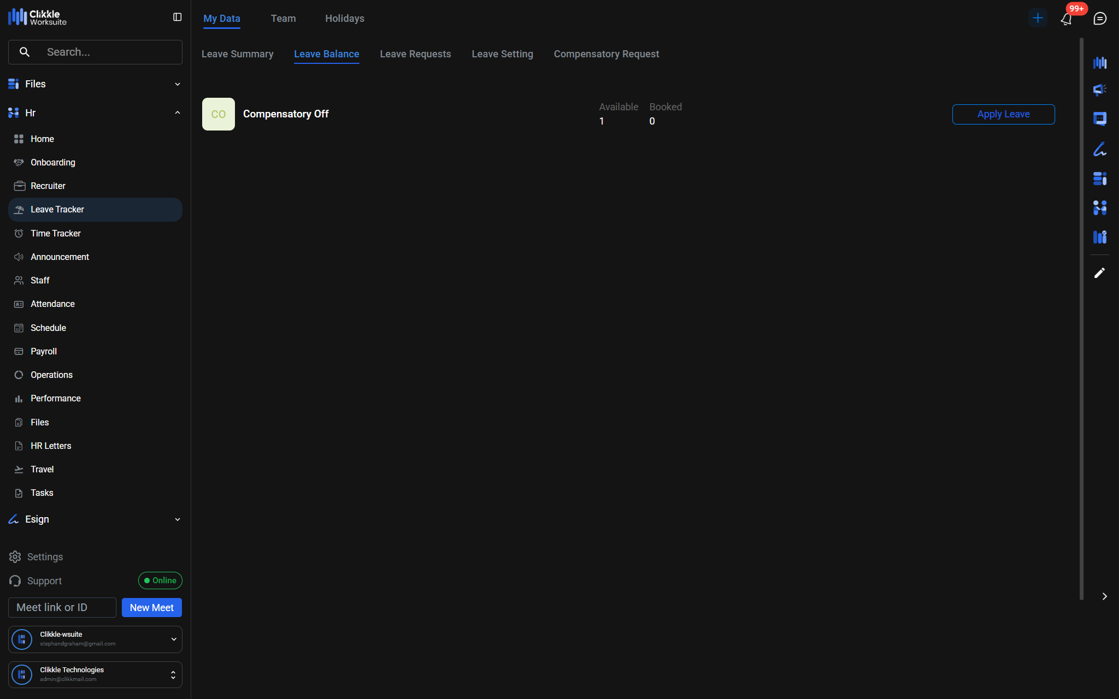Open the e-sign pen icon in right rail

pos(1099,149)
